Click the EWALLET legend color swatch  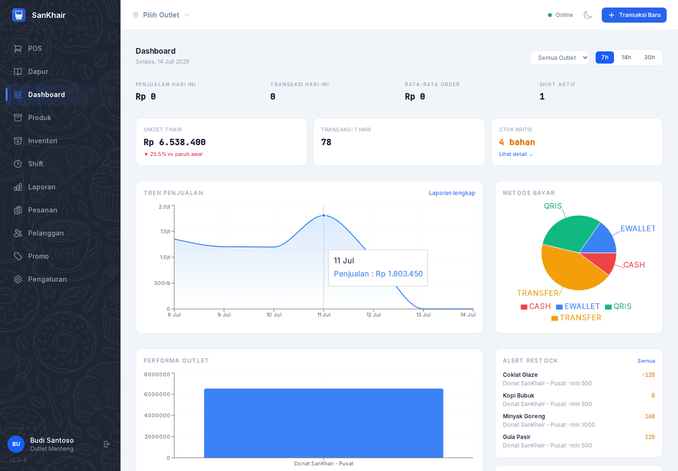(x=559, y=307)
